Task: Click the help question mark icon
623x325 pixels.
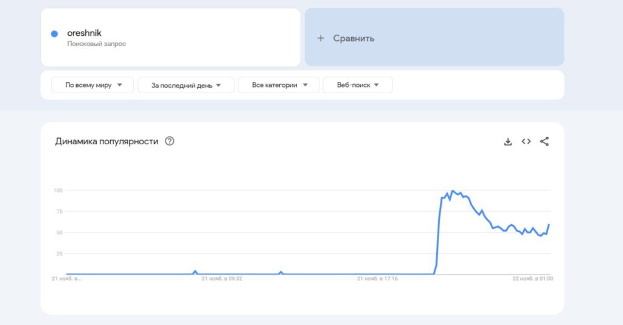Action: 170,141
